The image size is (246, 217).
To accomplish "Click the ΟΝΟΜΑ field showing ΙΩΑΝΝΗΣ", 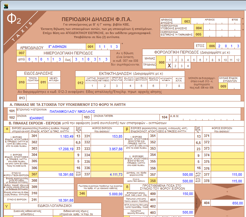I will click(49, 117).
